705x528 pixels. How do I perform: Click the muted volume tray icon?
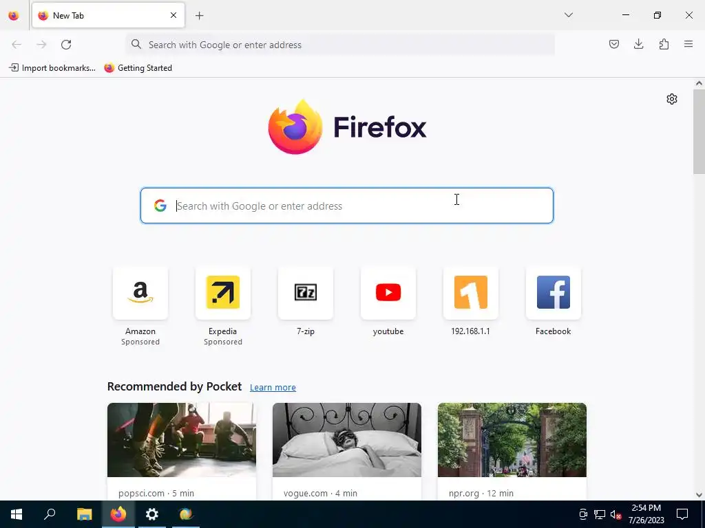615,514
